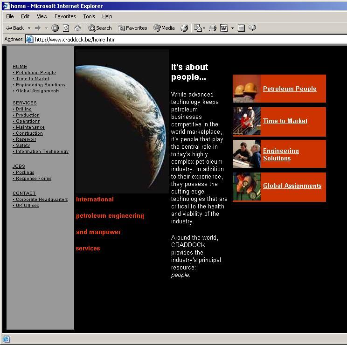Open the Media toolbar button
Image resolution: width=347 pixels, height=345 pixels.
point(164,28)
